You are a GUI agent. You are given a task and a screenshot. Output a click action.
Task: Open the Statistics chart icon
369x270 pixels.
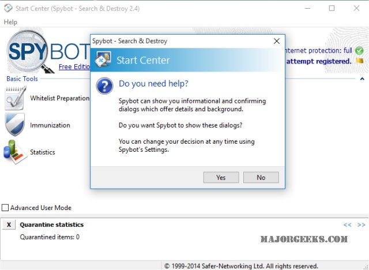[x=15, y=152]
